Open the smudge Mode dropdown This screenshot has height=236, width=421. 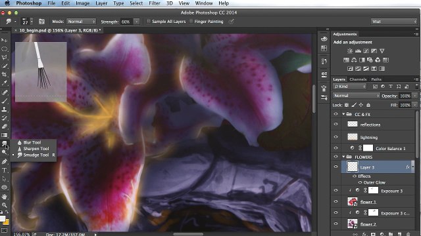[x=82, y=22]
